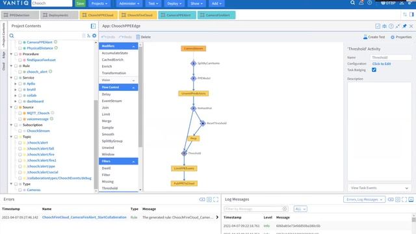Click the global search magnifier icon
416x234 pixels.
click(x=352, y=3)
